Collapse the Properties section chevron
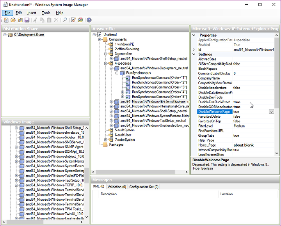 coord(194,35)
